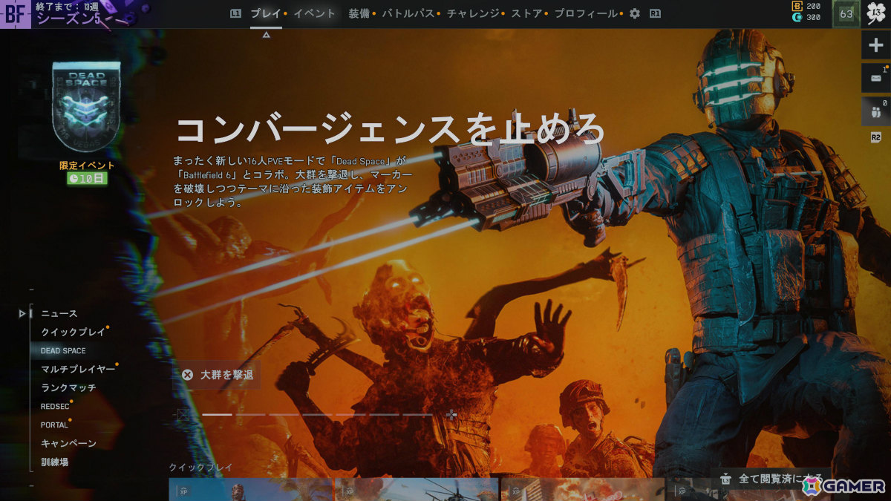
Task: Open the level 63 rank badge
Action: point(846,13)
